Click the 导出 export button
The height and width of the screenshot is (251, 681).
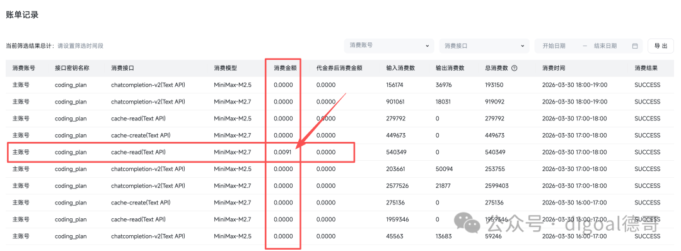(661, 45)
